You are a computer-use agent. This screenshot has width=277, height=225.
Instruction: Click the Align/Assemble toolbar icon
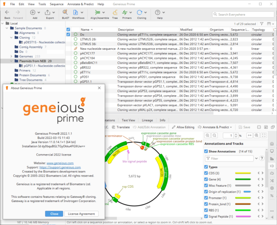[97, 12]
